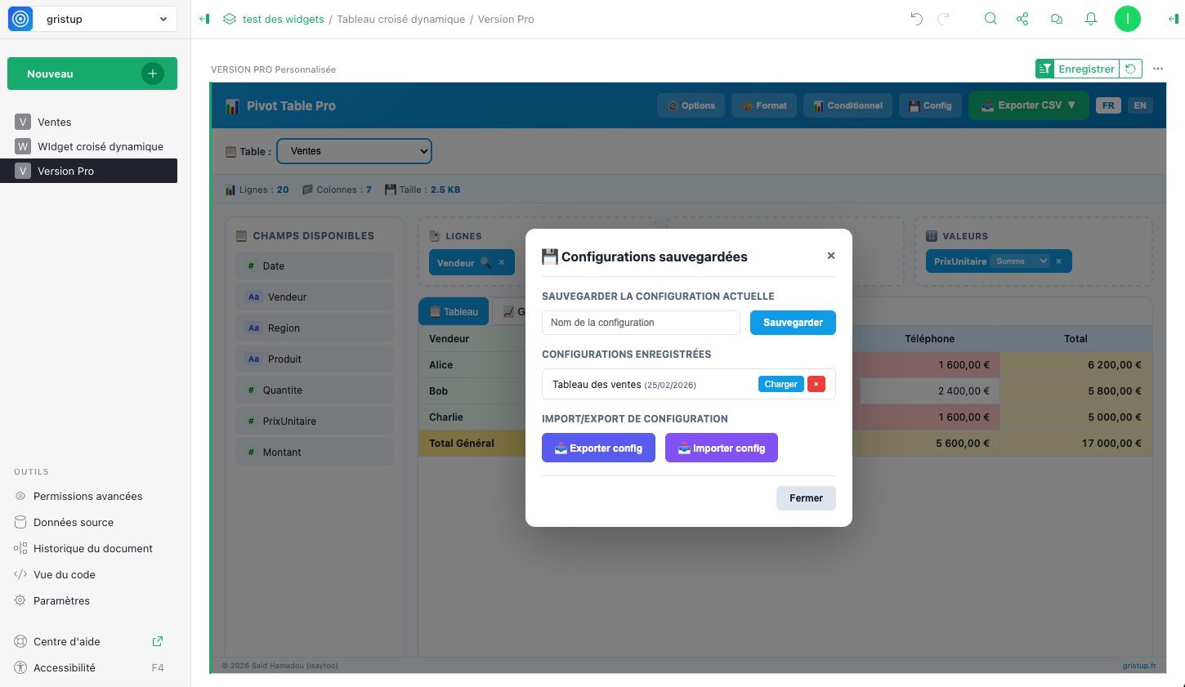The width and height of the screenshot is (1185, 687).
Task: Load the Tableau des ventes configuration
Action: click(x=780, y=384)
